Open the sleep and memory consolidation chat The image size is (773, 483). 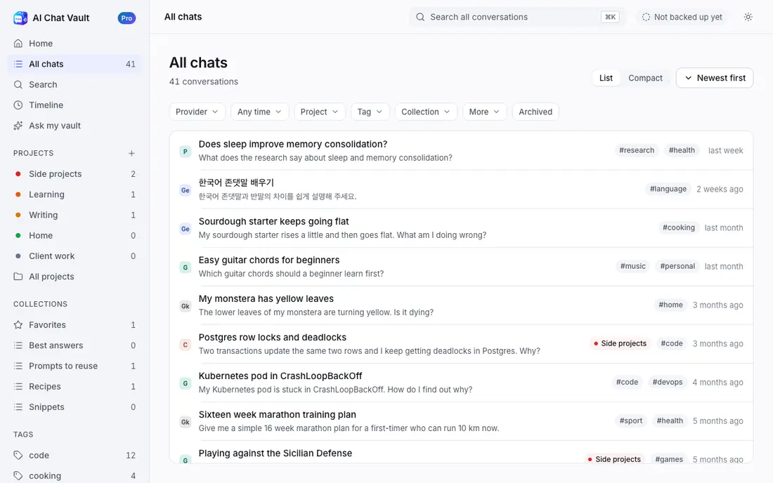point(461,151)
